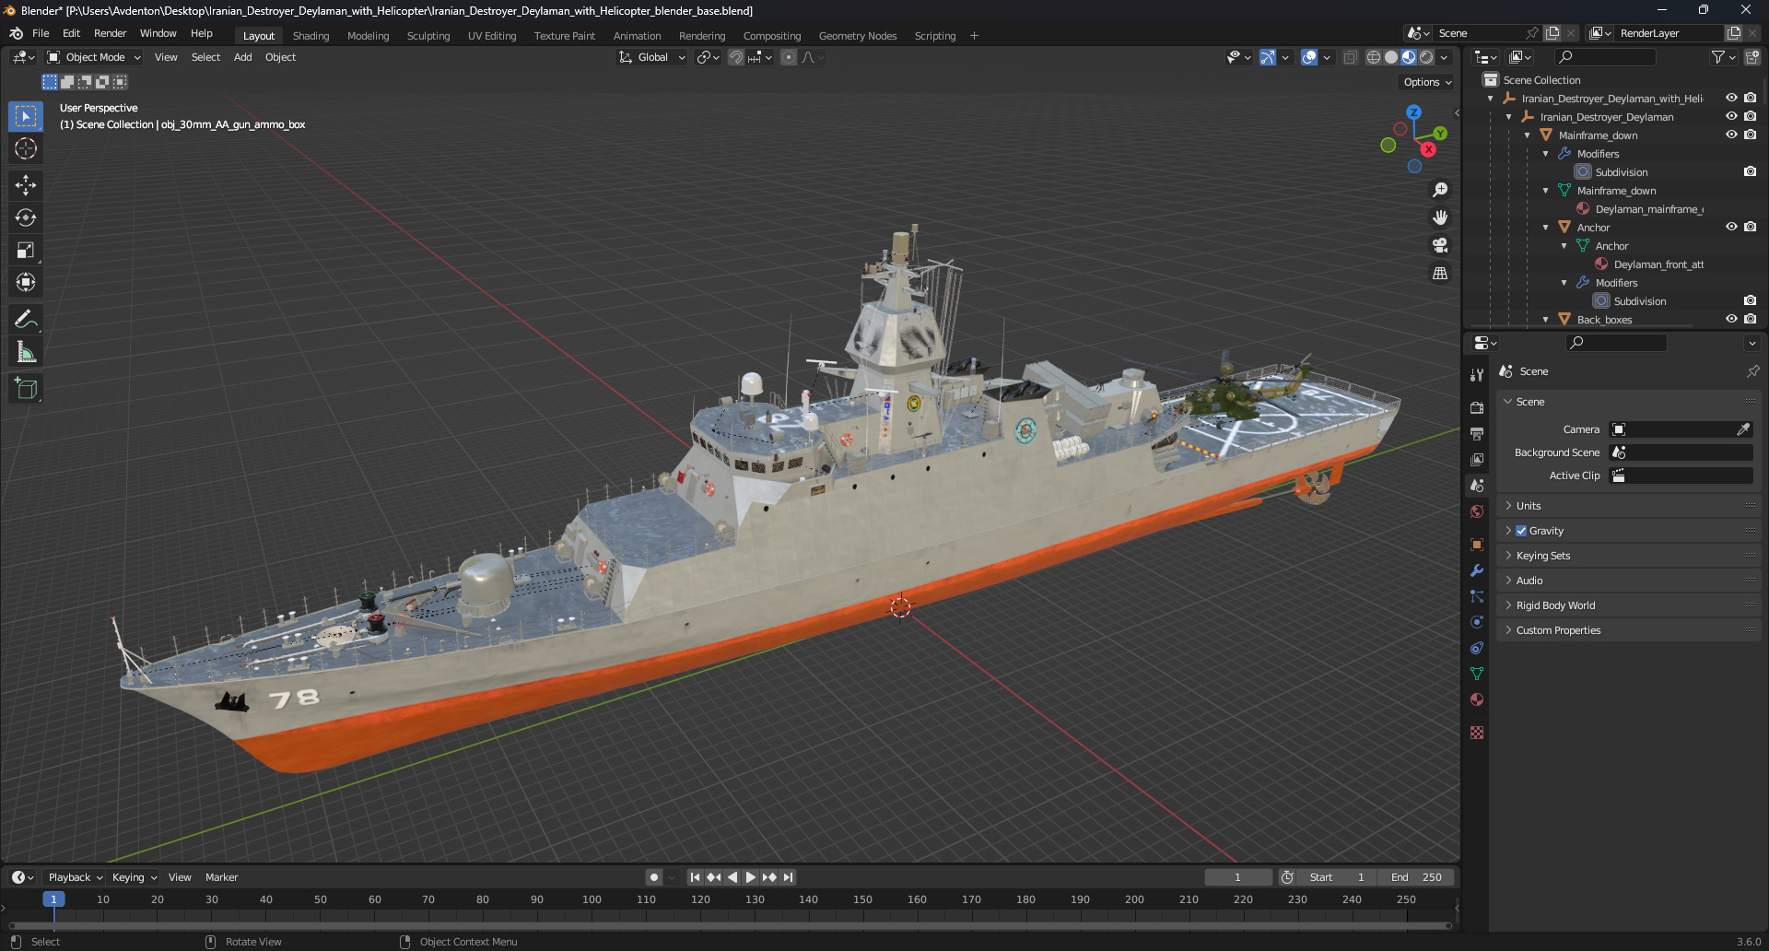Click the Zoom view gizmo icon
The height and width of the screenshot is (951, 1769).
pos(1440,190)
